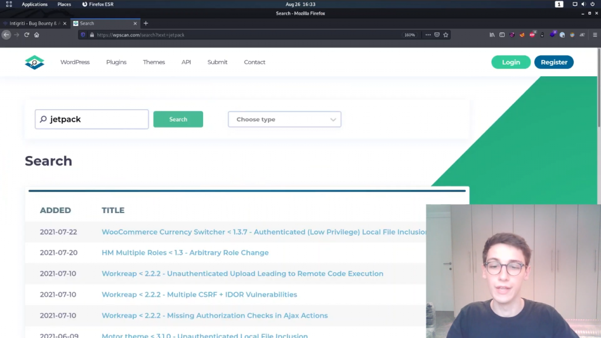Screen dimensions: 601x338
Task: Click the scribble extension icon near menu
Action: click(x=582, y=35)
